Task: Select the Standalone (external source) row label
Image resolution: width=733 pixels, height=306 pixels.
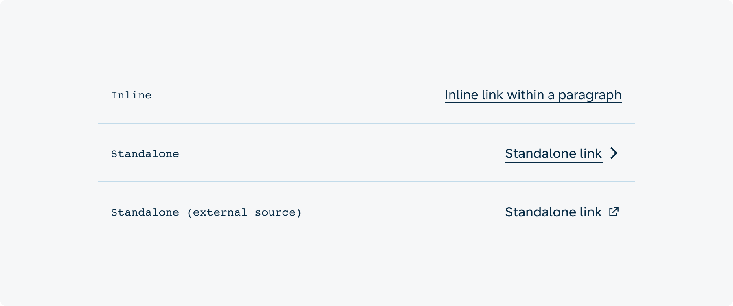Action: point(206,212)
